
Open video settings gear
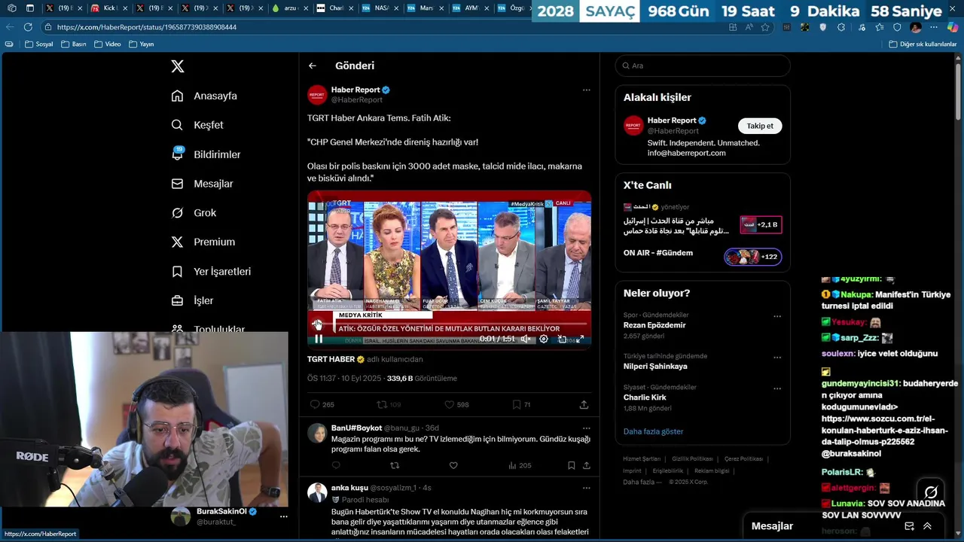(544, 340)
